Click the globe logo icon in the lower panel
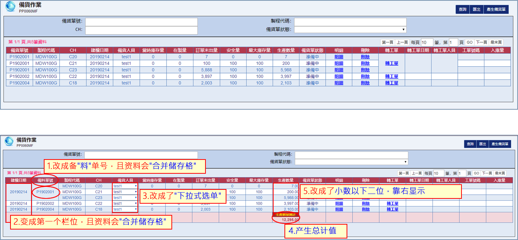Image resolution: width=518 pixels, height=240 pixels. pos(9,142)
